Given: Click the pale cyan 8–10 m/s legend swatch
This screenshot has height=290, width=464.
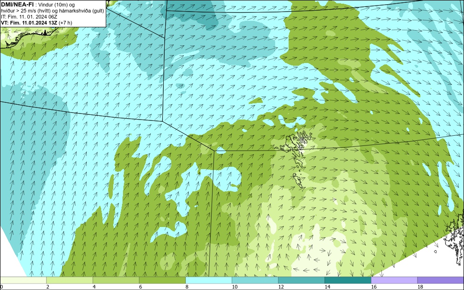Looking at the screenshot, I should [209, 280].
